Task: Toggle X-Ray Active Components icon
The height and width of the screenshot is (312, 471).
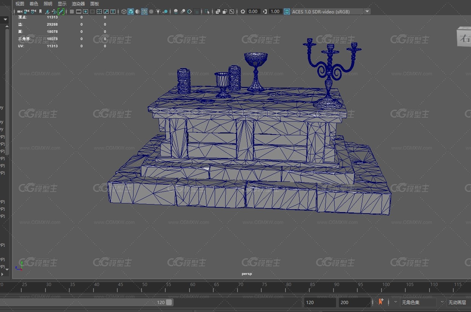Action: point(225,12)
